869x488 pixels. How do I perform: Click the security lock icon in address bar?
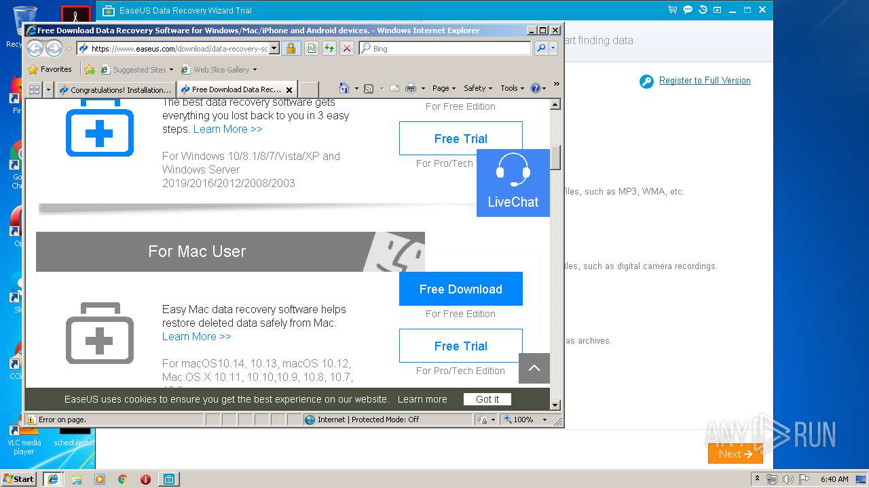point(291,48)
